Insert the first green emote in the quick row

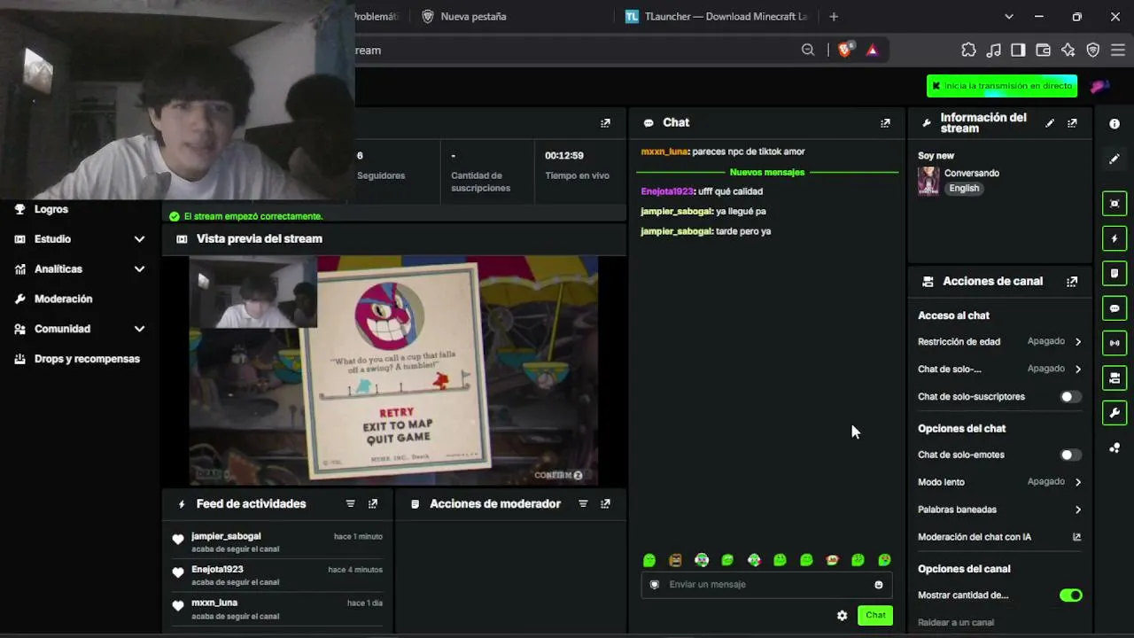pyautogui.click(x=649, y=560)
